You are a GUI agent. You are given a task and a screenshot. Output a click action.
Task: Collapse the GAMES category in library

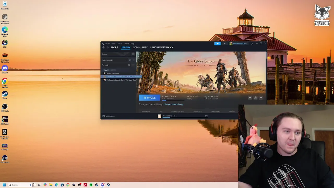102,70
